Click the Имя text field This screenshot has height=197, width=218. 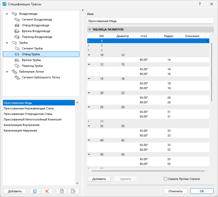pyautogui.click(x=150, y=21)
